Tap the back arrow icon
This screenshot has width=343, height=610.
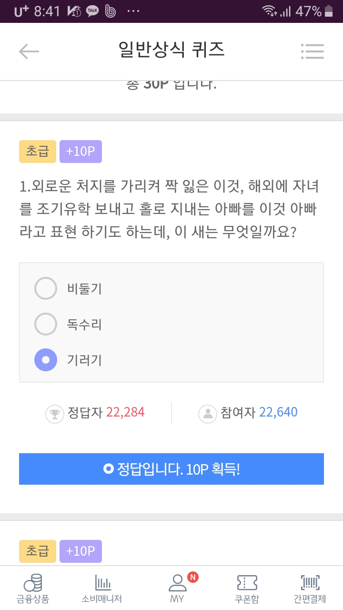[29, 51]
